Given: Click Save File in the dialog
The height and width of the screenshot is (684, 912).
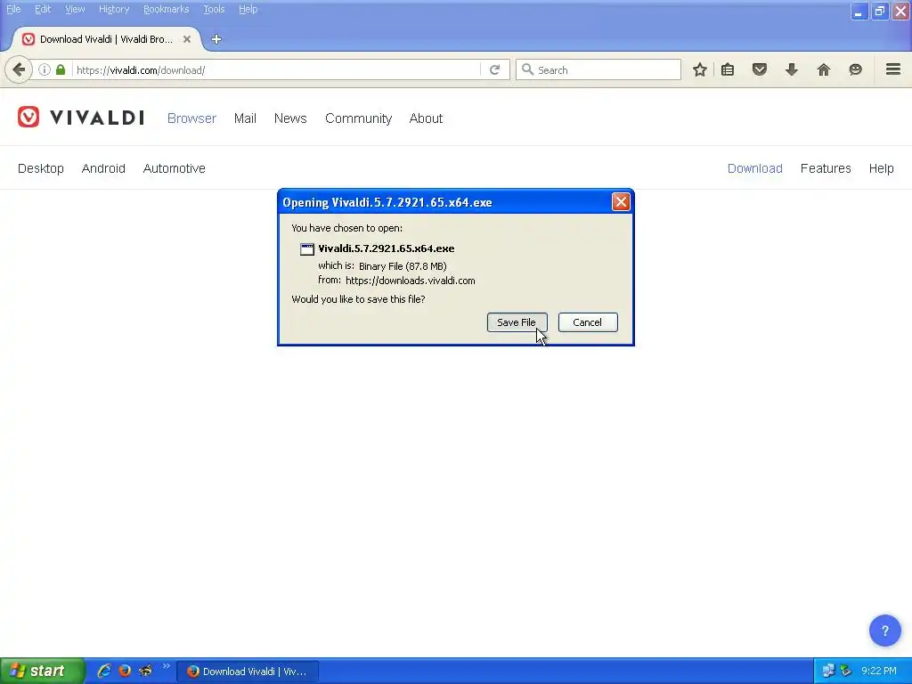Looking at the screenshot, I should (x=517, y=322).
